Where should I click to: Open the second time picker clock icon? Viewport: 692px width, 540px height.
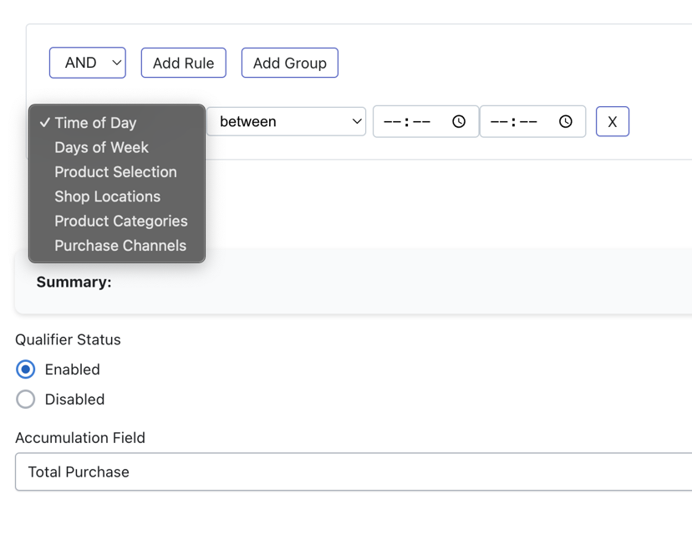pos(565,121)
